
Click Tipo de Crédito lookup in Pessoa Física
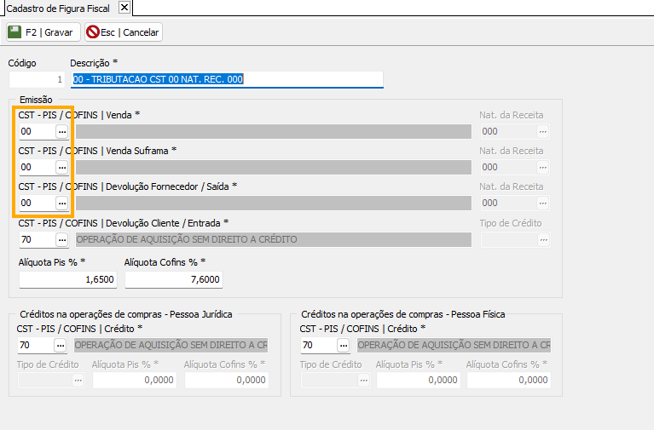[x=362, y=381]
